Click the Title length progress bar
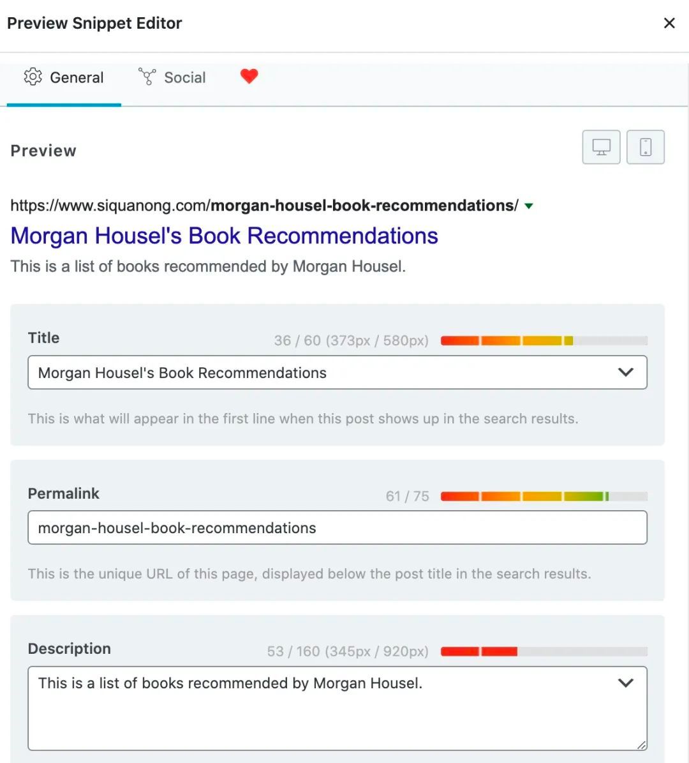 [x=544, y=341]
